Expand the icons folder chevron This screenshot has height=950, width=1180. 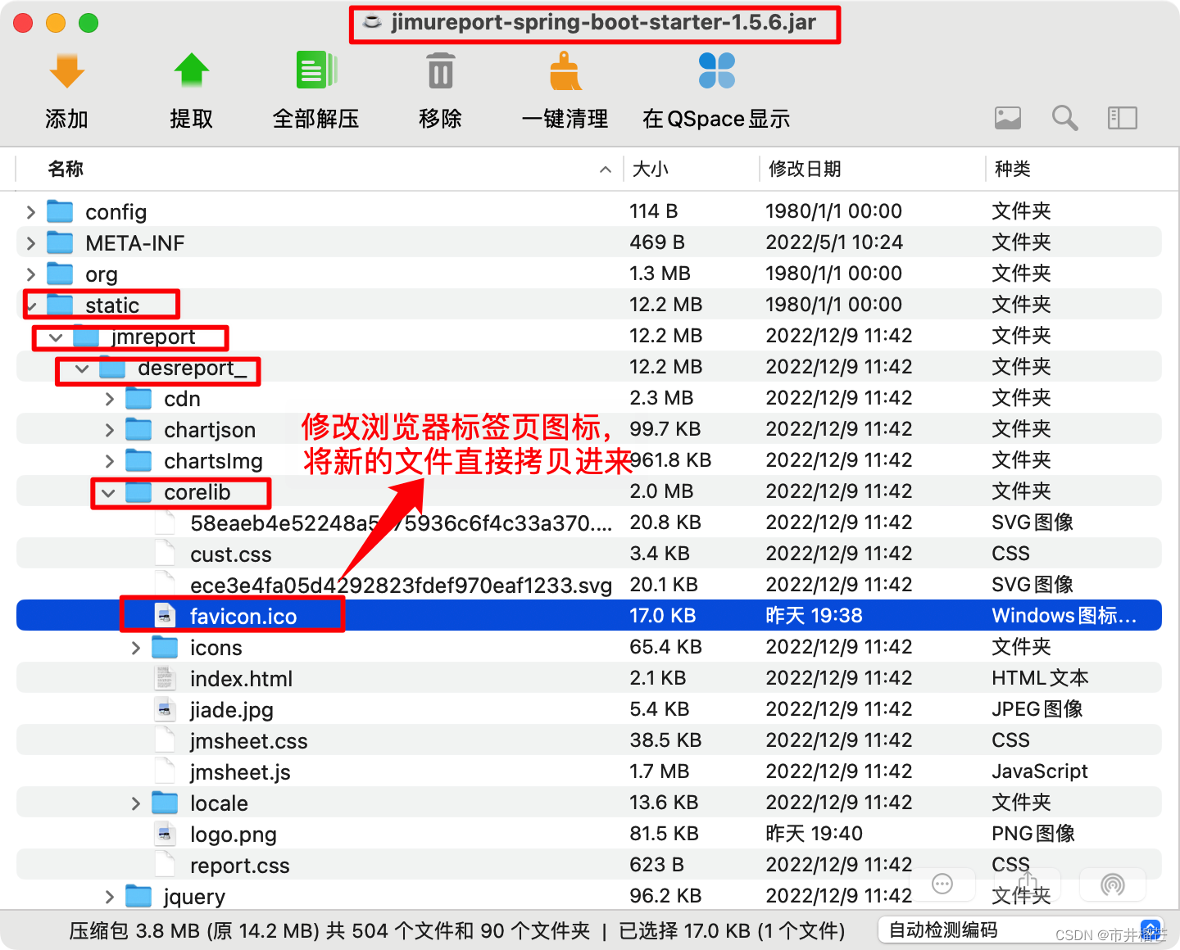(x=136, y=648)
